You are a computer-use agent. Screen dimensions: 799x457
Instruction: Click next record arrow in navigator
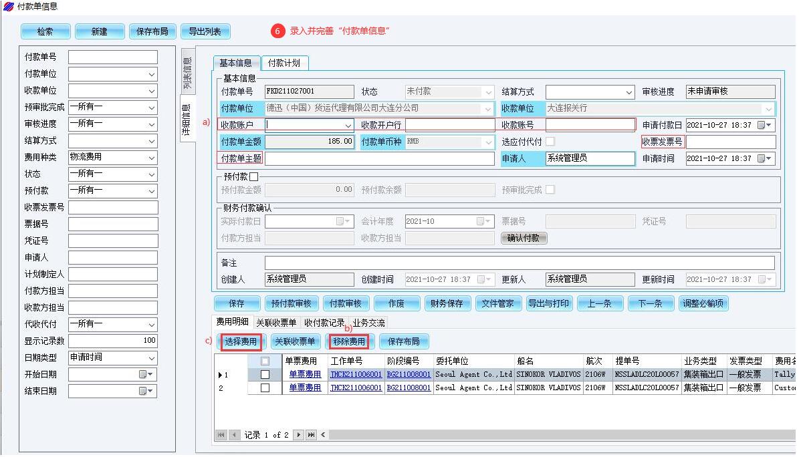point(299,435)
